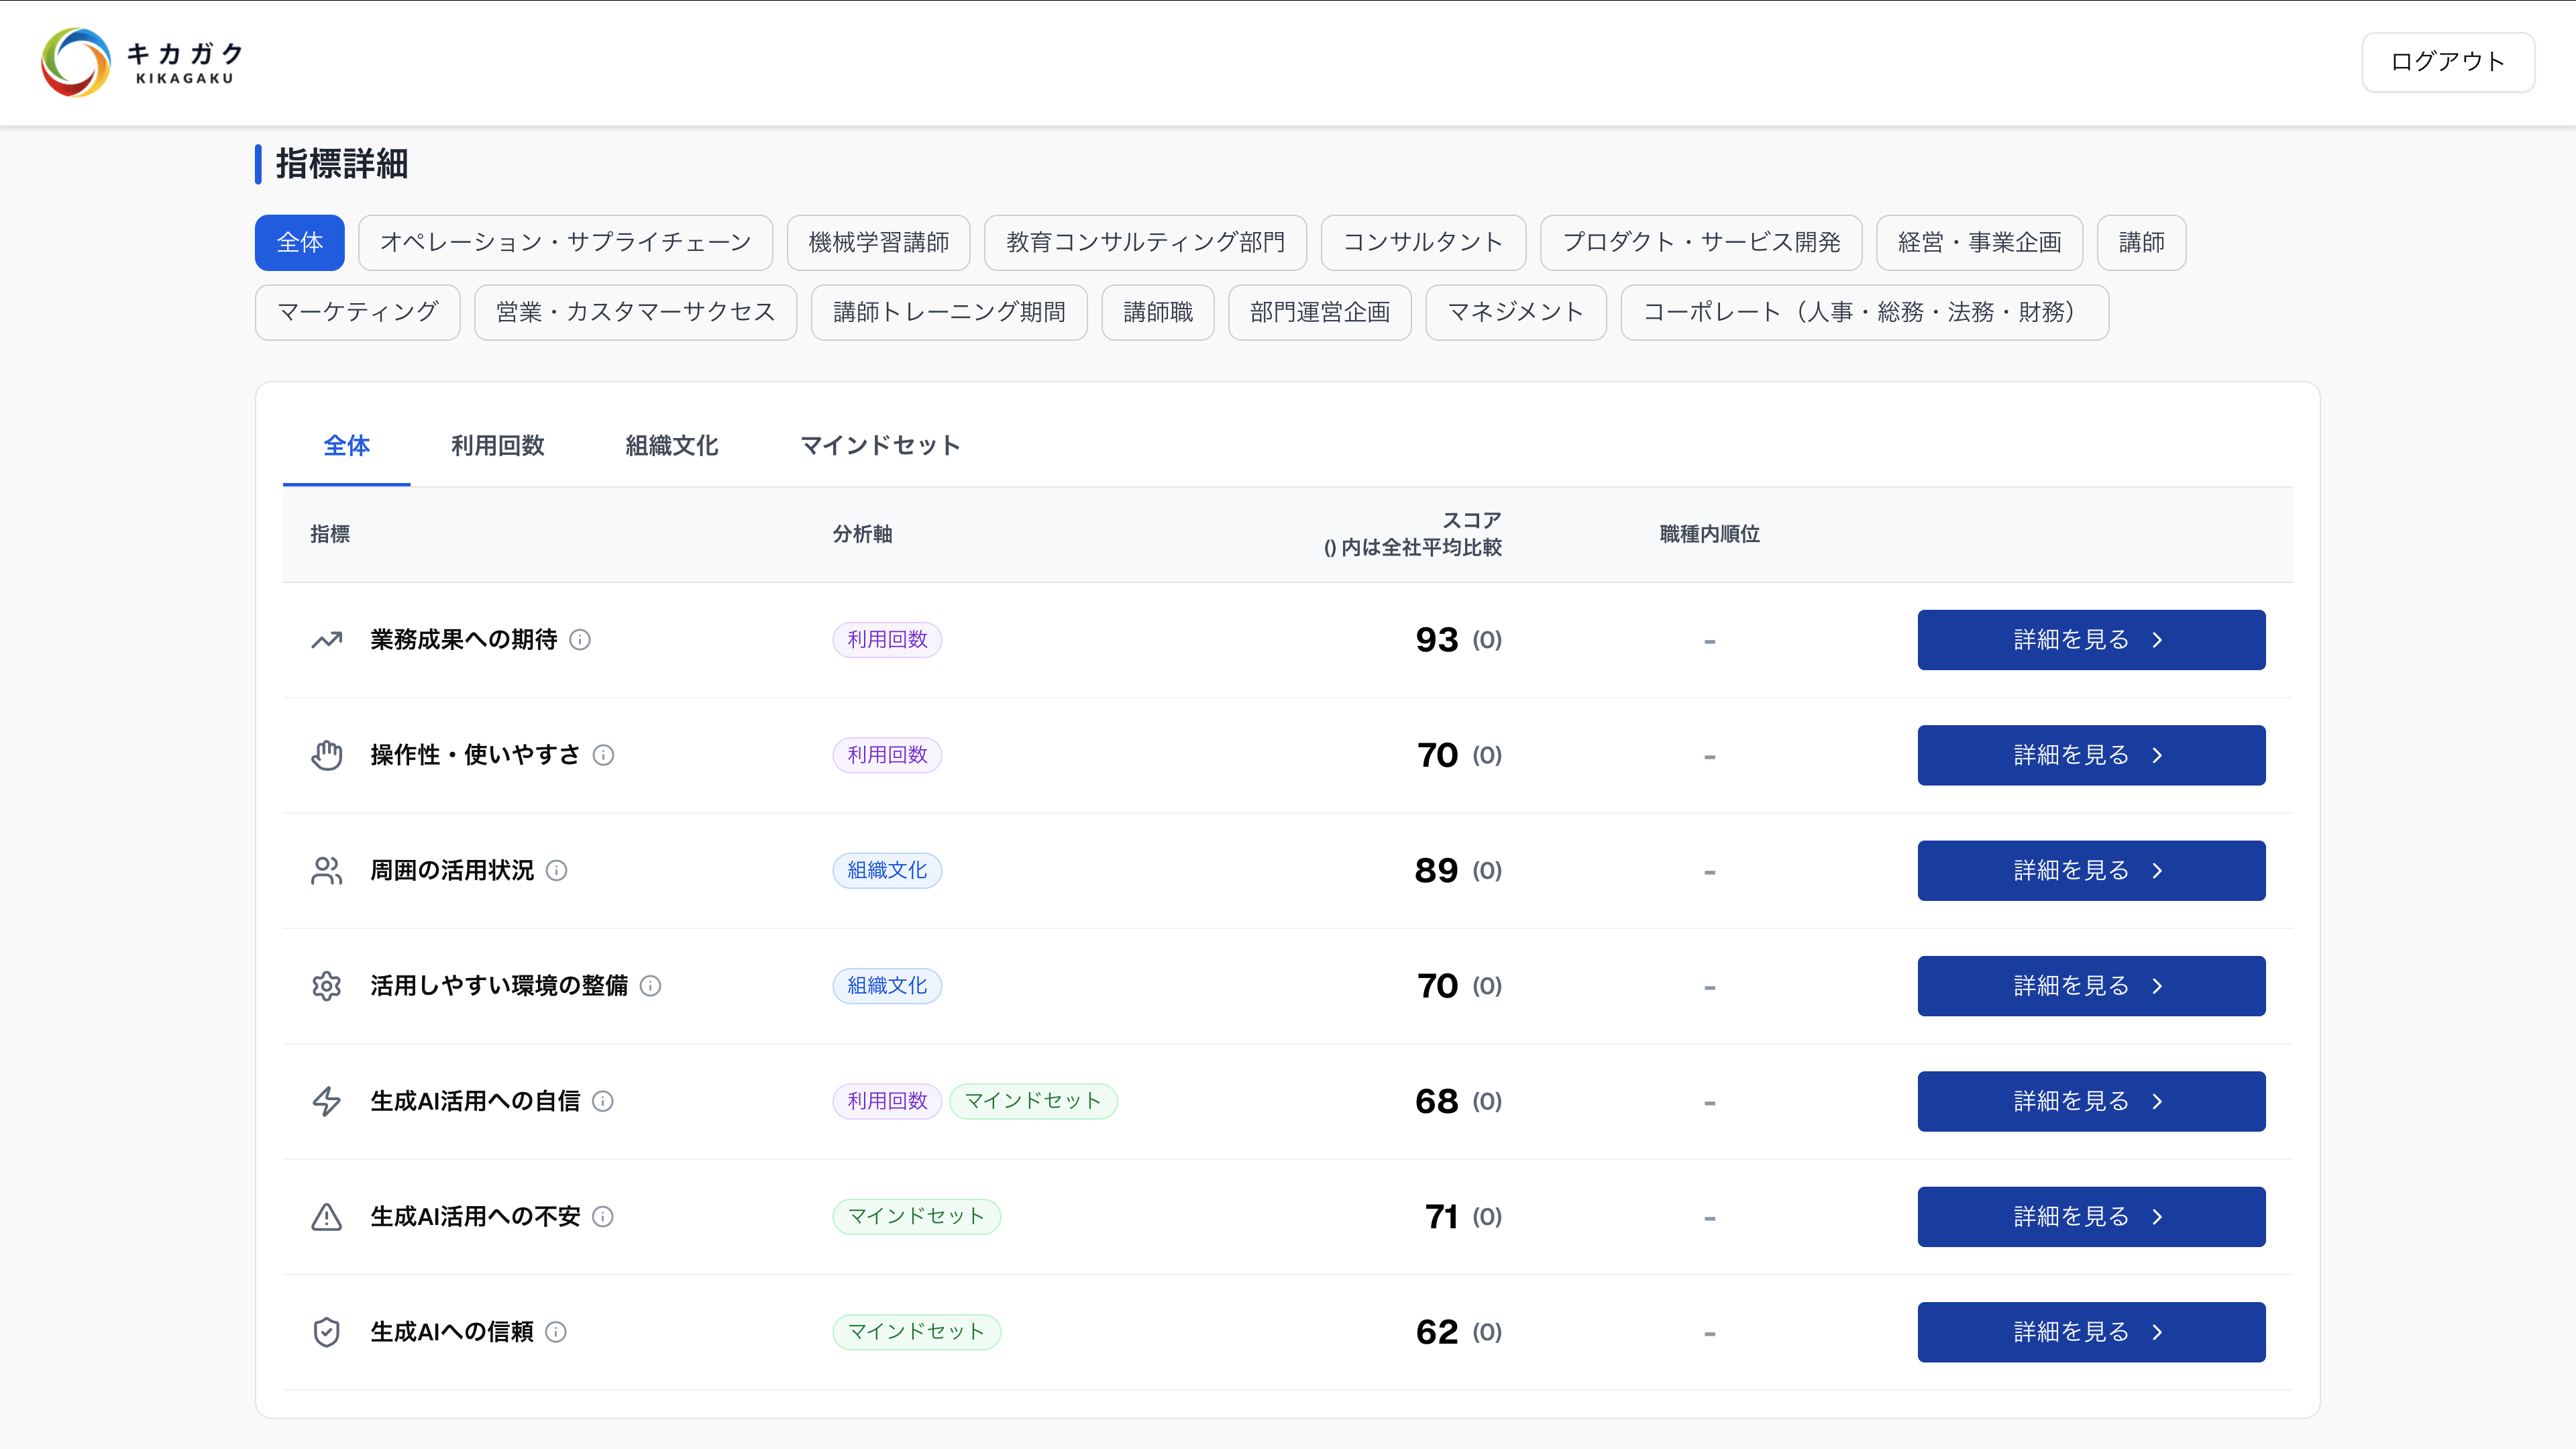Click the gear icon for 活用しやすい環境の整備

click(x=326, y=985)
